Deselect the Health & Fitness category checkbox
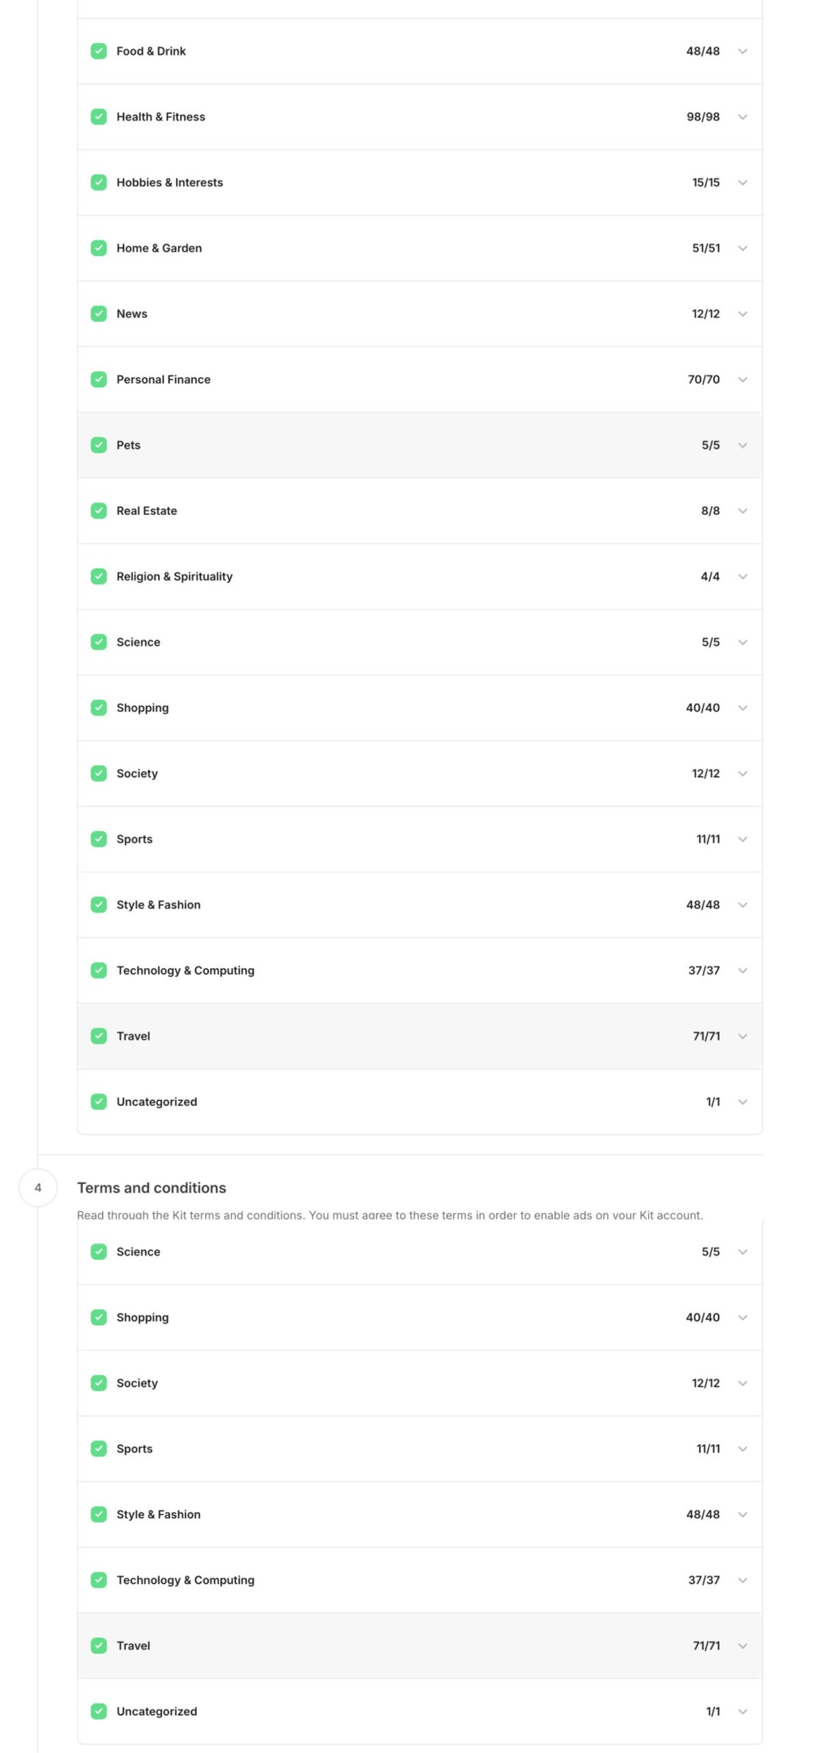 point(99,117)
